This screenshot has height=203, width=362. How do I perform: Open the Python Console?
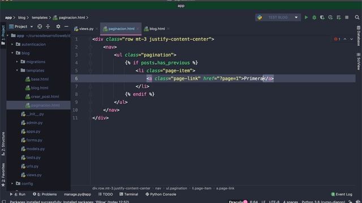pyautogui.click(x=161, y=194)
